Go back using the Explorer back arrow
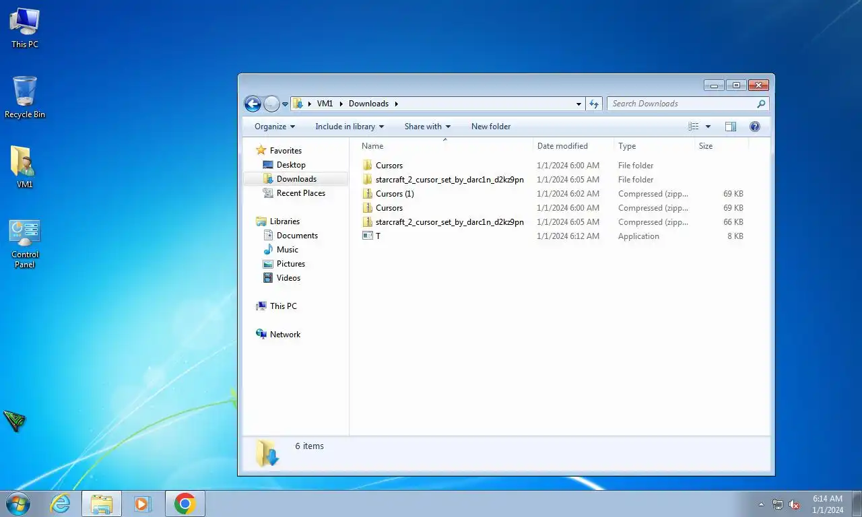This screenshot has height=517, width=862. click(253, 104)
